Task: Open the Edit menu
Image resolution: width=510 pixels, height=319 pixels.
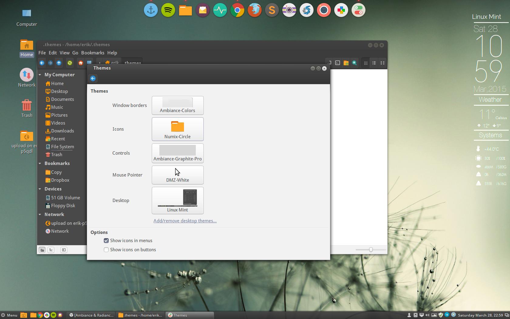Action: click(53, 53)
